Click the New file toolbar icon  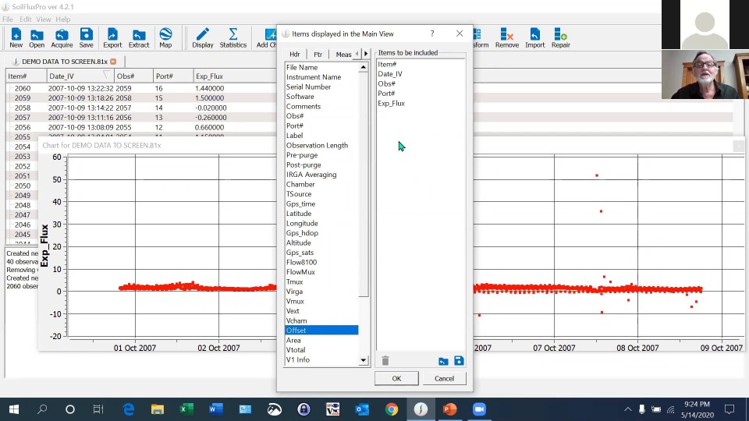(16, 37)
